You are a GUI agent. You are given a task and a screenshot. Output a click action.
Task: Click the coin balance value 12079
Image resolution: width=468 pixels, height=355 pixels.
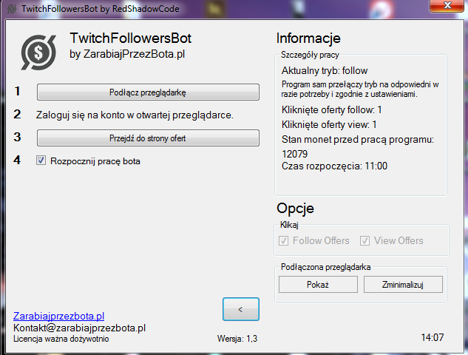point(294,154)
